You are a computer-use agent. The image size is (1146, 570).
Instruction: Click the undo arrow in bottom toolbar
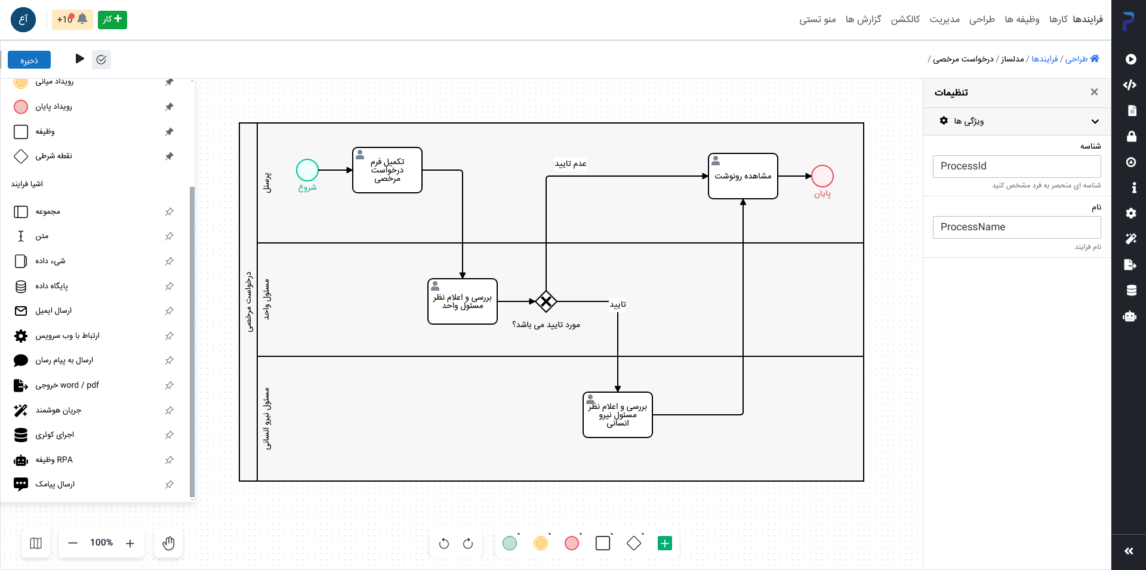tap(443, 543)
